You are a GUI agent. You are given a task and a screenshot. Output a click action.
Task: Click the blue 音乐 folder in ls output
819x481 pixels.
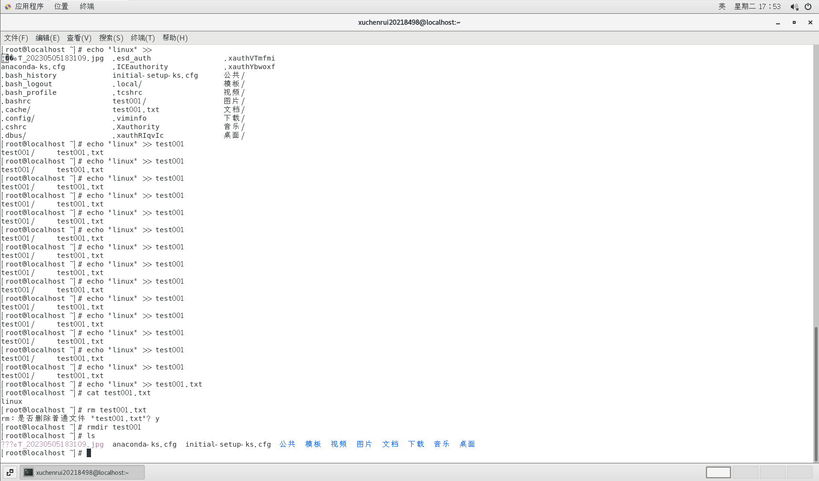pyautogui.click(x=442, y=444)
